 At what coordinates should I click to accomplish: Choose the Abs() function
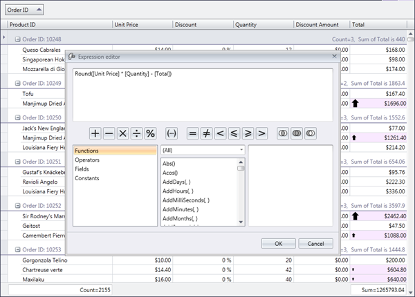(x=169, y=164)
